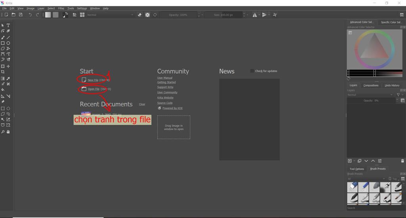
Task: Toggle Eraser mode in toolbar
Action: pyautogui.click(x=140, y=15)
